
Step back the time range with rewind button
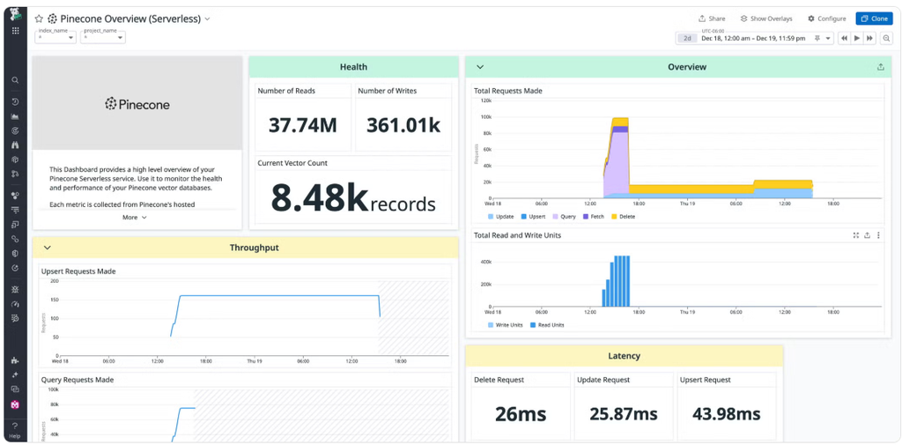pyautogui.click(x=844, y=38)
